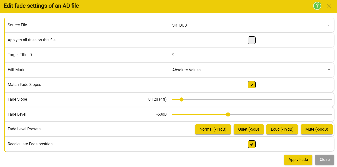Close the fade settings dialog with X
Screen dimensions: 337x167
329,6
